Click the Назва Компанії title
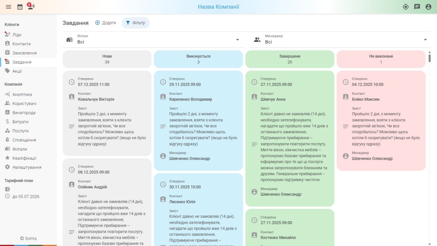This screenshot has width=437, height=246. tap(218, 7)
